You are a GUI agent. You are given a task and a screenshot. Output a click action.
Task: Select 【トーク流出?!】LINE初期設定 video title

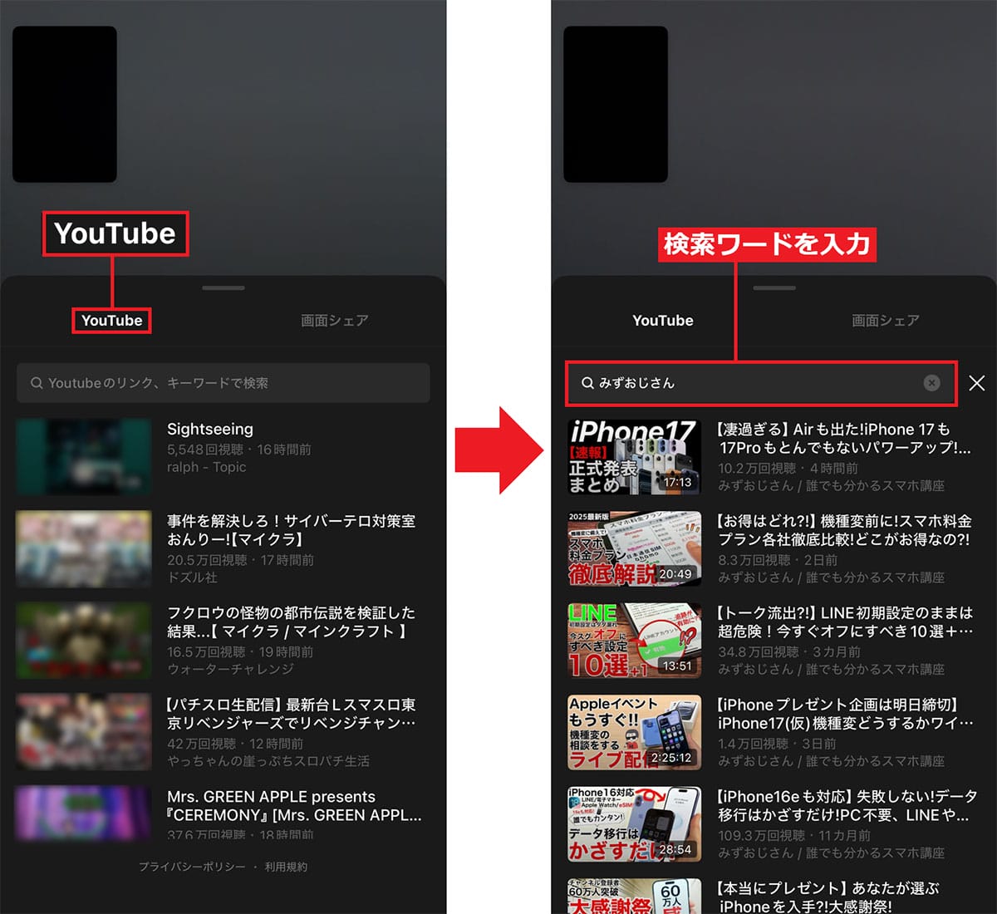click(846, 622)
